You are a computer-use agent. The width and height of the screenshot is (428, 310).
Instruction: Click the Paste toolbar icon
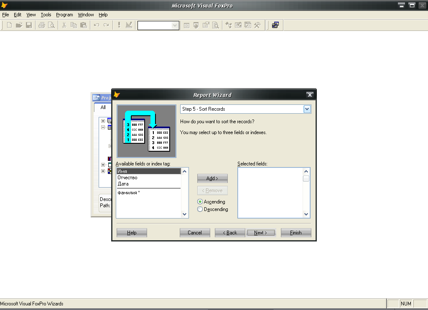[83, 25]
